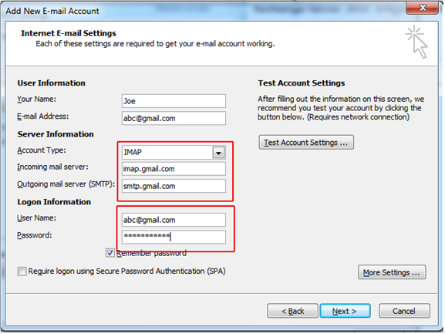The image size is (445, 334).
Task: Select the Outgoing mail server SMTP field
Action: tap(174, 186)
